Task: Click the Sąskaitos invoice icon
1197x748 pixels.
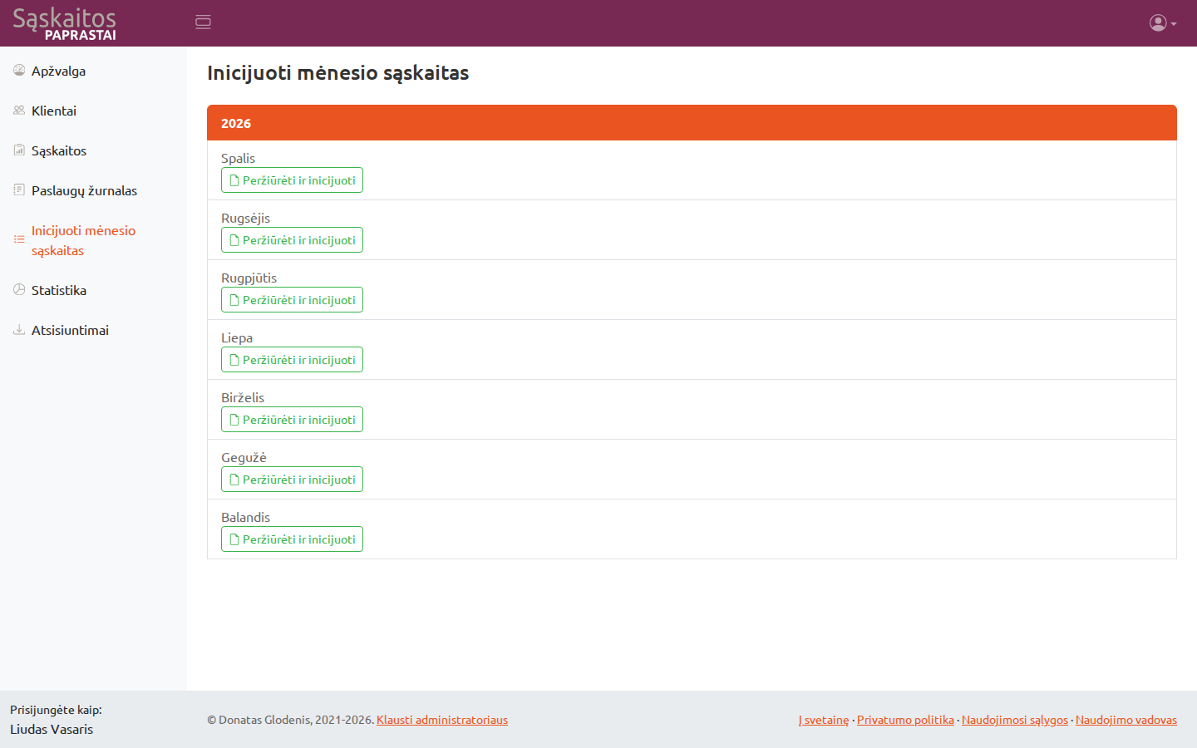Action: point(19,150)
